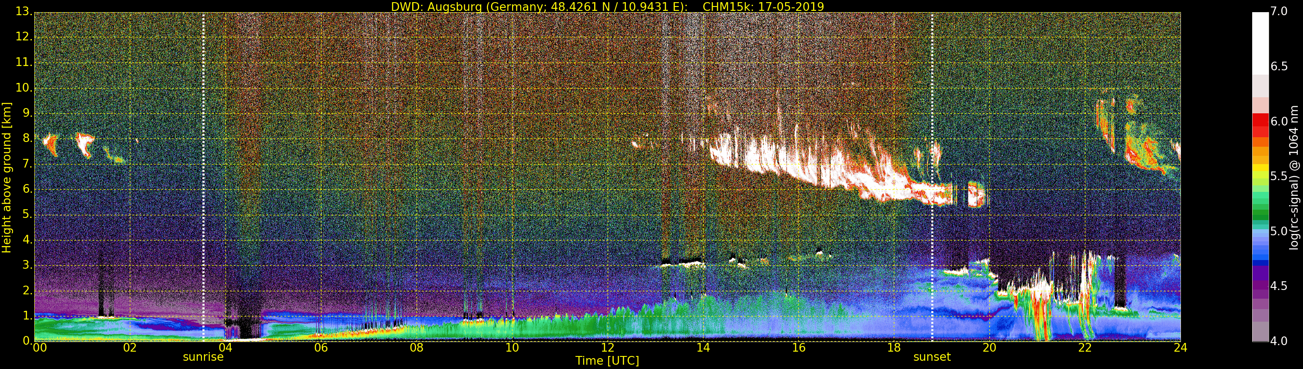
Task: Click the Time [UTC] axis title
Action: (607, 361)
